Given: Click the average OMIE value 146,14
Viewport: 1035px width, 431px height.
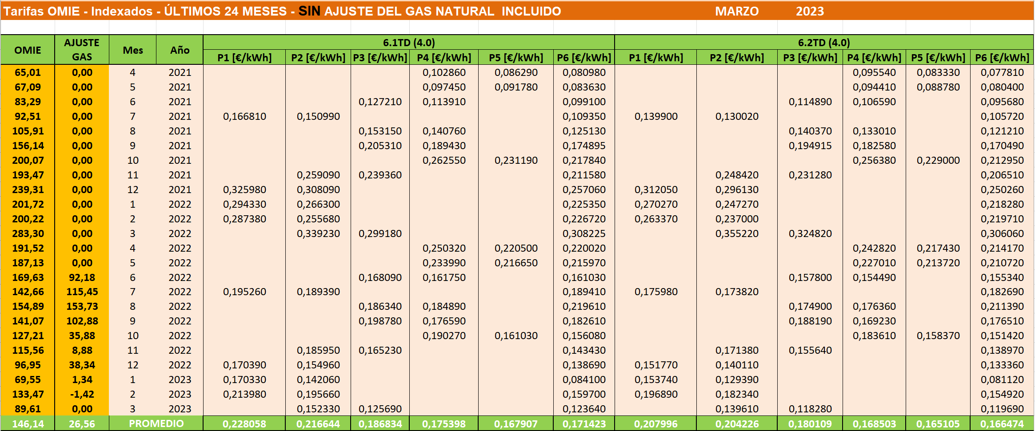Looking at the screenshot, I should click(28, 424).
